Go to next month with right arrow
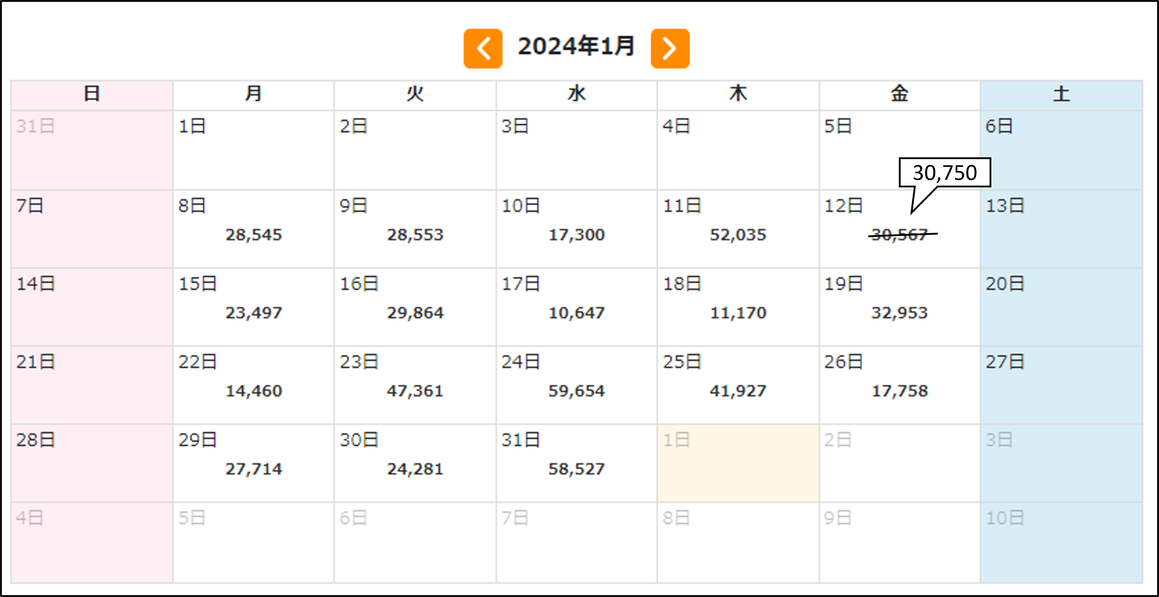Viewport: 1159px width, 597px height. 669,49
